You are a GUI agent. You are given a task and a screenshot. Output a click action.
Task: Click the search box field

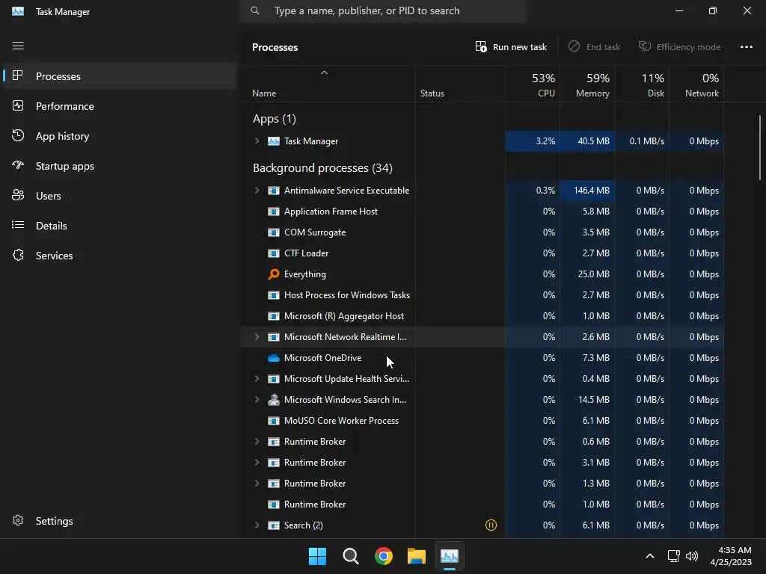click(x=383, y=10)
